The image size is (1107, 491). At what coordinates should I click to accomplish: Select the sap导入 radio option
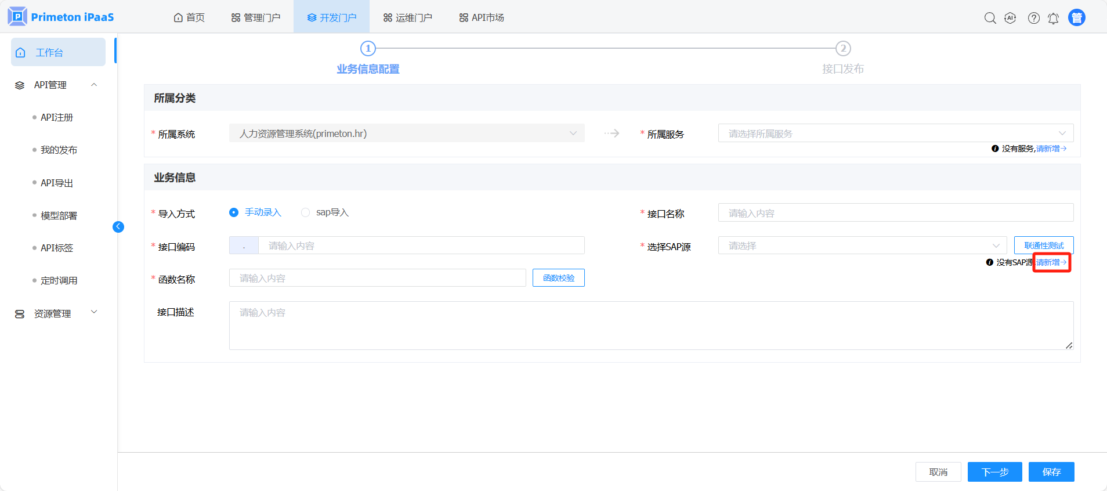click(305, 212)
